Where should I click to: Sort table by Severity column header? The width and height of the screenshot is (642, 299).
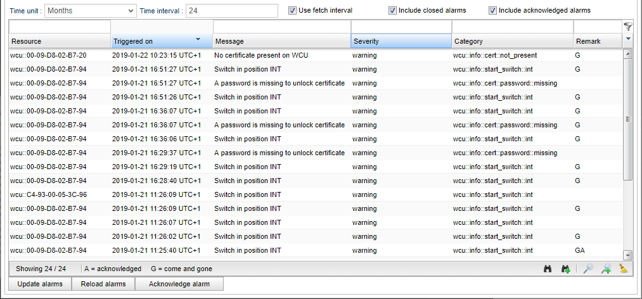(x=401, y=41)
